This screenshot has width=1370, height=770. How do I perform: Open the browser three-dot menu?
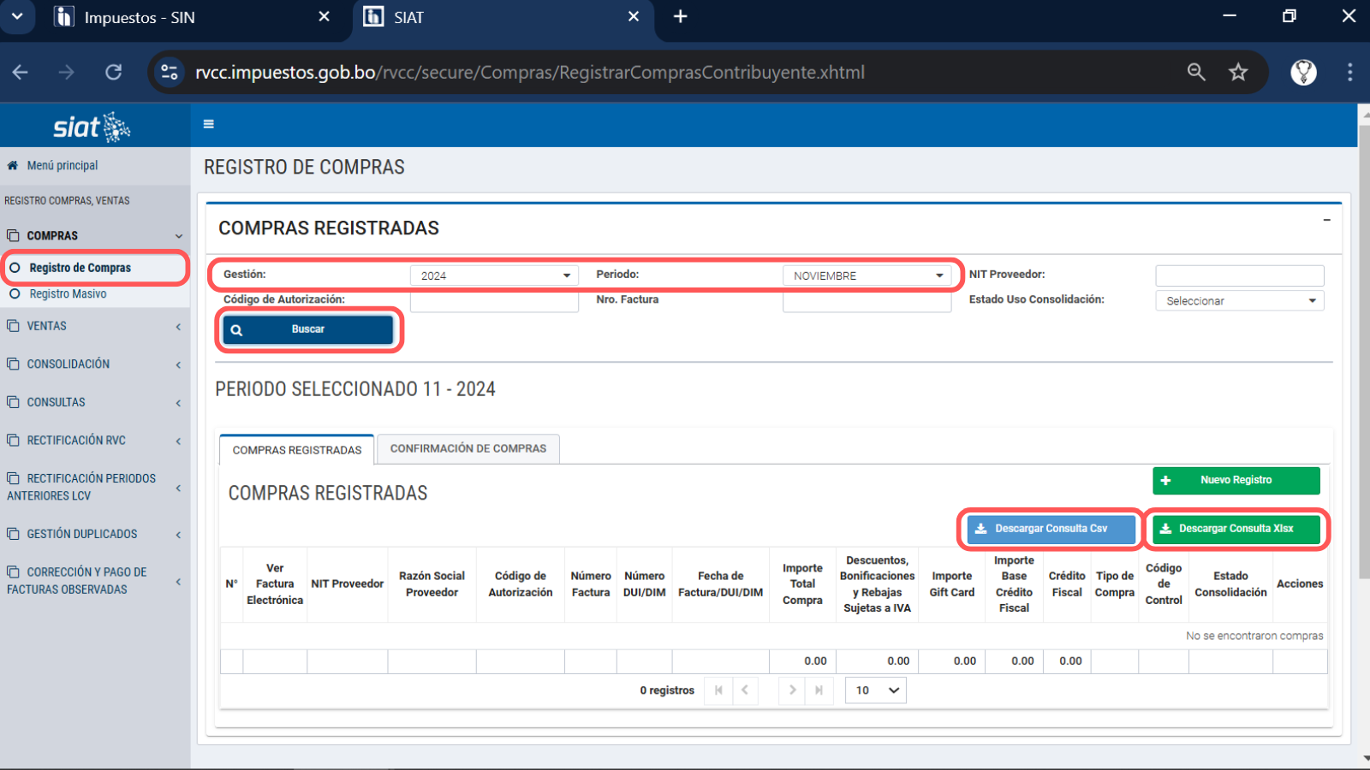pyautogui.click(x=1349, y=72)
